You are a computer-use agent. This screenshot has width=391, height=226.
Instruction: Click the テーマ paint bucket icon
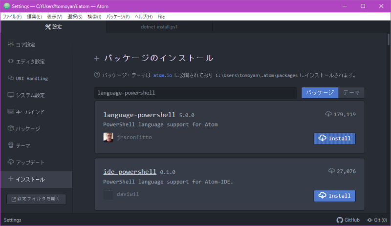pyautogui.click(x=11, y=145)
